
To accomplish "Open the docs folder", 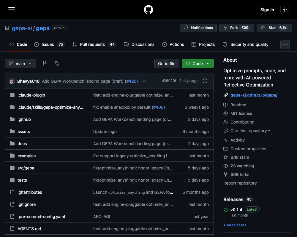I will pyautogui.click(x=22, y=144).
